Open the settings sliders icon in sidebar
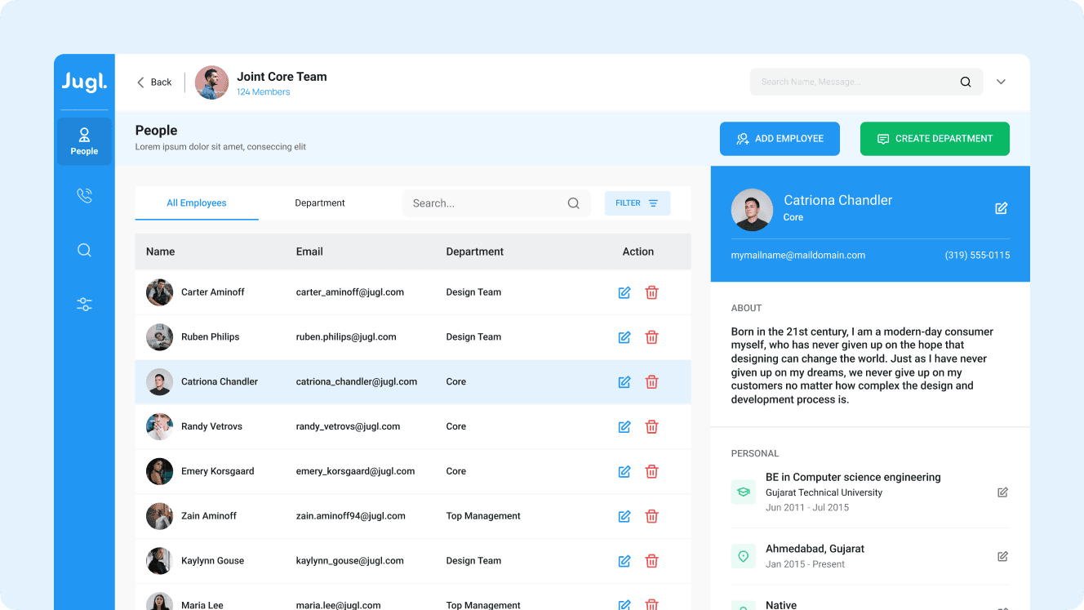This screenshot has width=1084, height=610. 84,305
